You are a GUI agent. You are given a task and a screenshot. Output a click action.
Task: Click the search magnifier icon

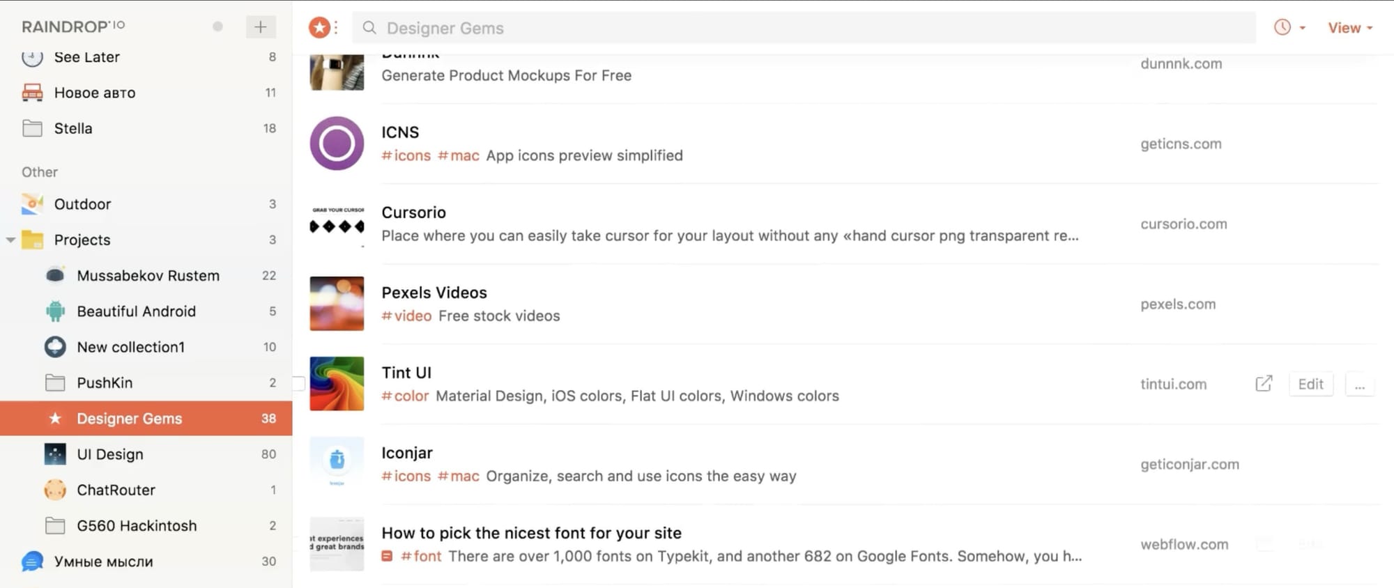369,28
